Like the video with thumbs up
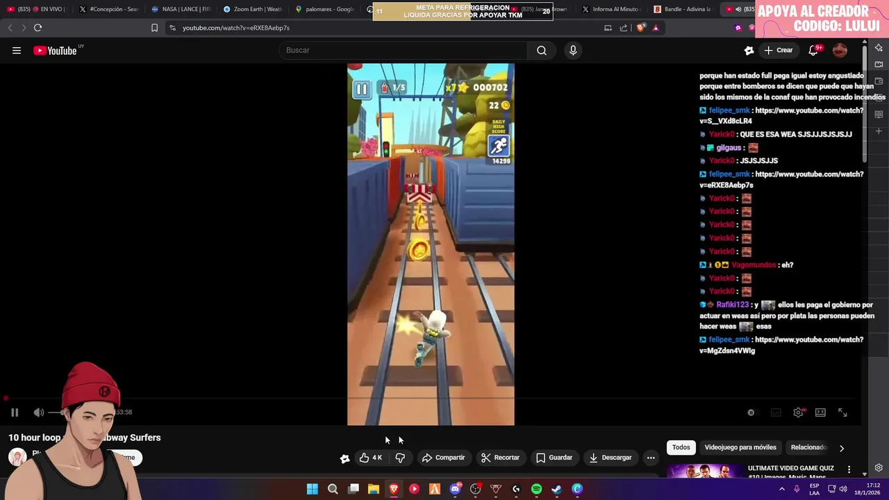Viewport: 889px width, 500px height. click(x=371, y=458)
